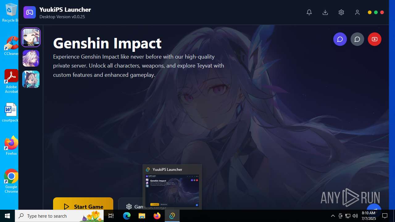Select the cat-eared character game icon in sidebar
The image size is (395, 222).
31,79
